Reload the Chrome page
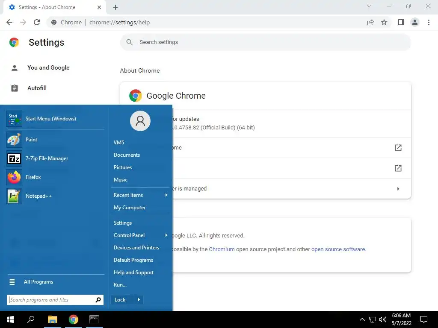Screen dimensions: 438x328 point(37,22)
